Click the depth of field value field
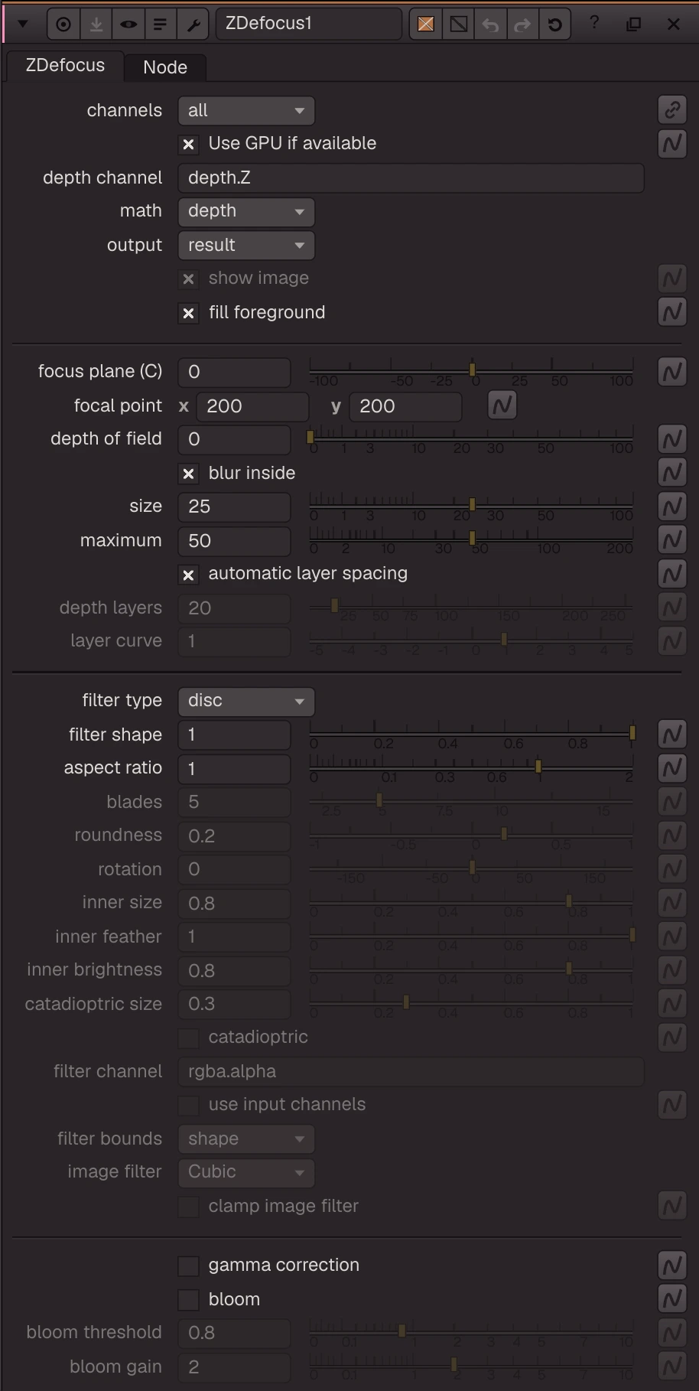 tap(234, 439)
